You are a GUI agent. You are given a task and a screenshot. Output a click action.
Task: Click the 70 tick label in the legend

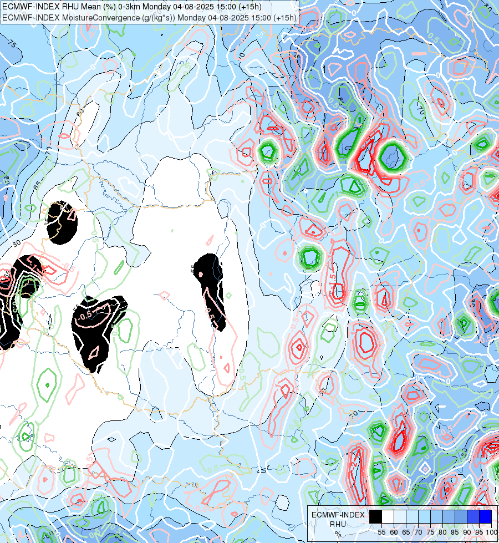[418, 532]
